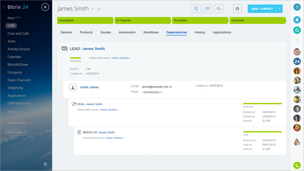
Task: Click the INVITE USERS button
Action: pos(17,132)
